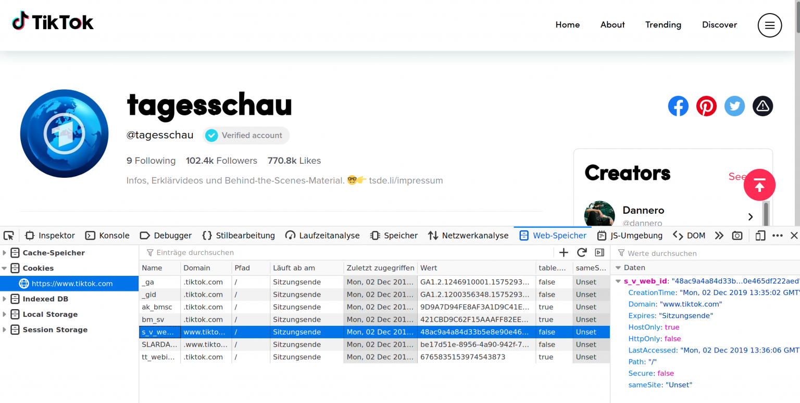The width and height of the screenshot is (800, 403).
Task: Refresh the cookie table
Action: 582,252
